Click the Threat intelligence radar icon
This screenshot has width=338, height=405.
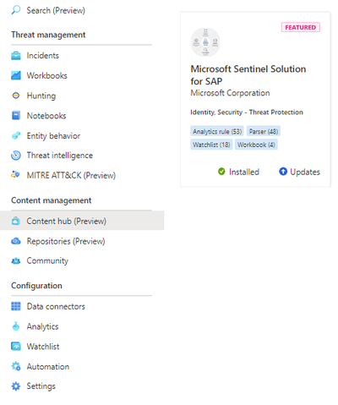tap(16, 156)
